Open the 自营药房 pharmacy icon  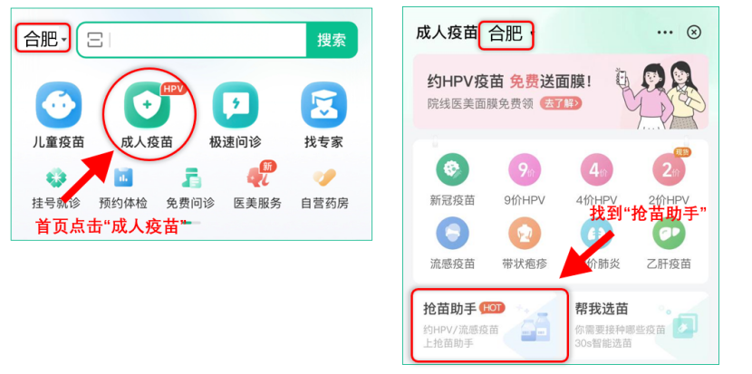[324, 178]
